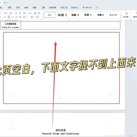Expand the styles gallery bottom arrow
The image size is (137, 137).
[121, 17]
